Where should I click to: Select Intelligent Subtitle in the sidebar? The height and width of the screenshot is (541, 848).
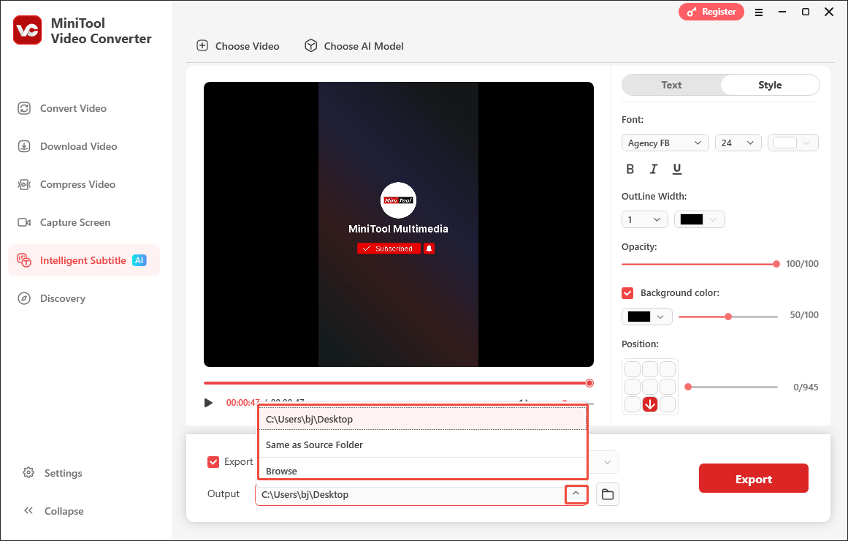84,260
